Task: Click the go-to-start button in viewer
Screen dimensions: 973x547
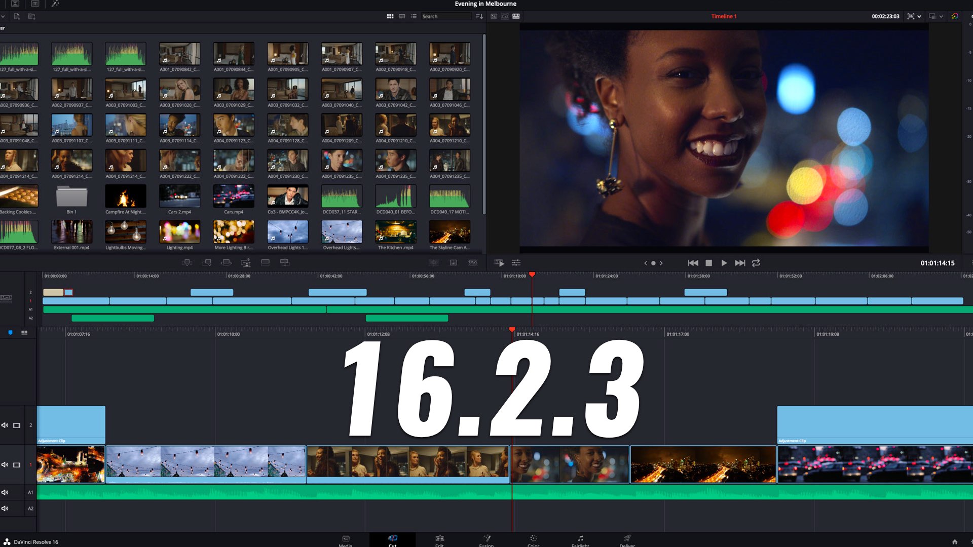Action: tap(692, 263)
